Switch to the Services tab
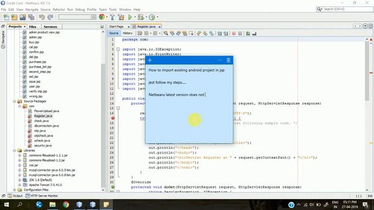374x210 pixels. (x=50, y=27)
